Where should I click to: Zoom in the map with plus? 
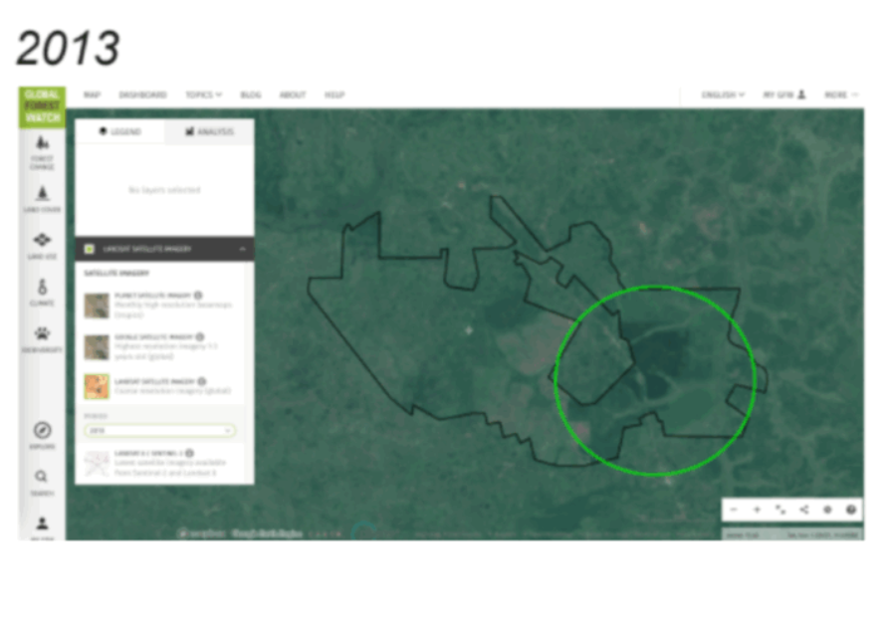[x=757, y=510]
